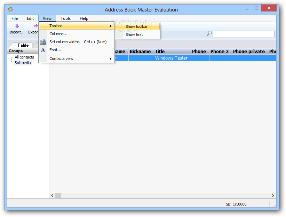Click the search magnifier icon

pyautogui.click(x=209, y=33)
